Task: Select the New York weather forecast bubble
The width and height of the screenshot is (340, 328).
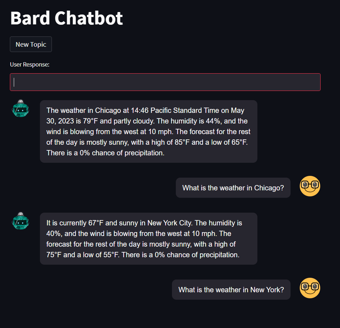Action: (148, 238)
